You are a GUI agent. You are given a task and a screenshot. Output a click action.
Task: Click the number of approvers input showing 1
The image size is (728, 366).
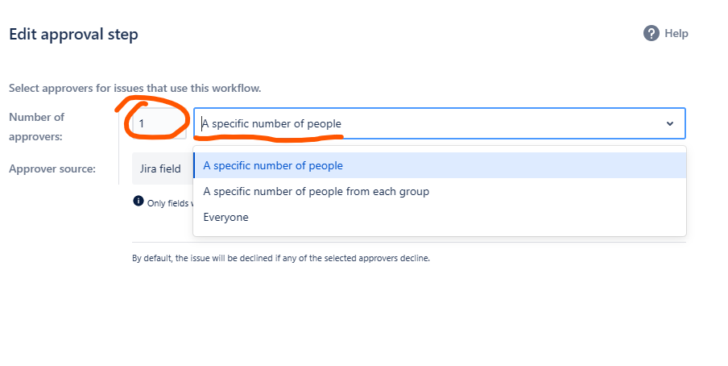tap(159, 123)
